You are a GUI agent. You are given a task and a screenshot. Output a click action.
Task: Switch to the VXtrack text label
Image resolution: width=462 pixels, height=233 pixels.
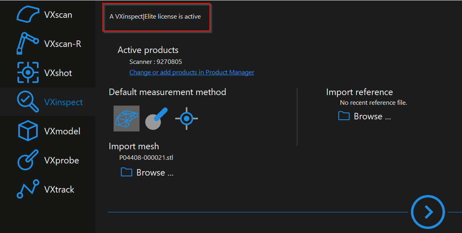[x=59, y=189]
